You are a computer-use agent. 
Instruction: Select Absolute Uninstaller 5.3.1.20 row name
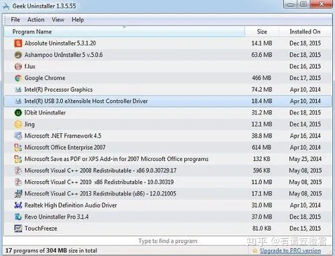(x=60, y=43)
